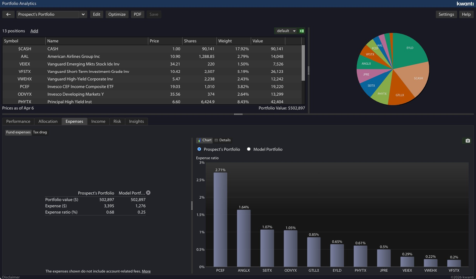Switch to Chart view
The width and height of the screenshot is (476, 279).
click(205, 140)
